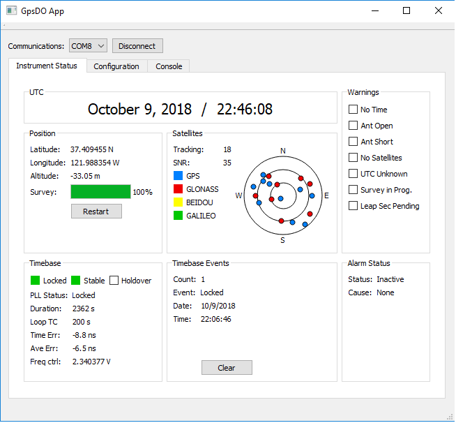
Task: Click the yellow BEIDOU legend swatch
Action: (178, 202)
